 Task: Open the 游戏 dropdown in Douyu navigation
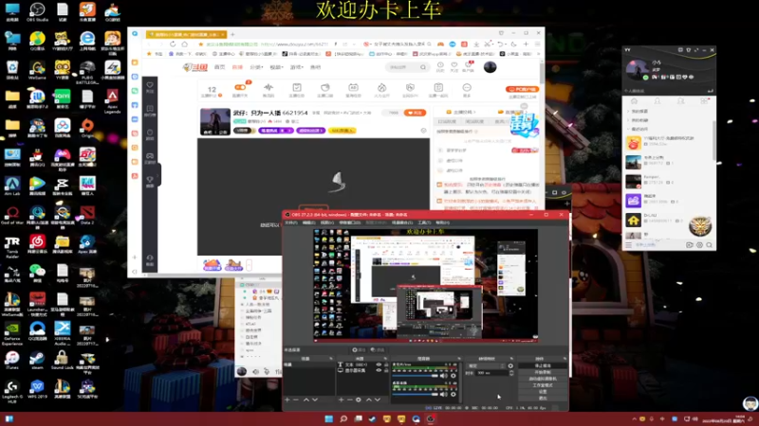point(296,67)
